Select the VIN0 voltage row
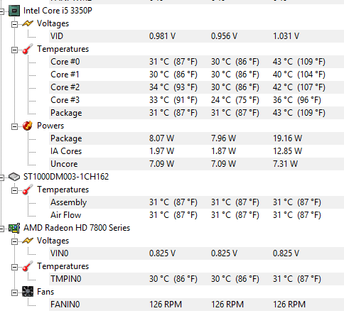Screen dimensions: 344x323 click(196, 253)
